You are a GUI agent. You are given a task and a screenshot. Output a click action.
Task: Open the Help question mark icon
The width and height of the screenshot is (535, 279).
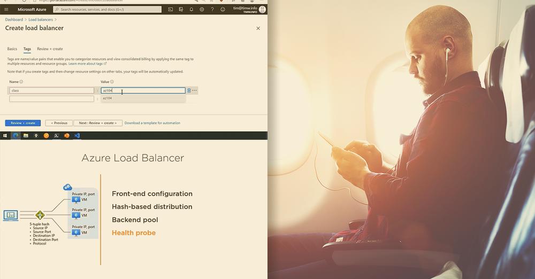(212, 10)
